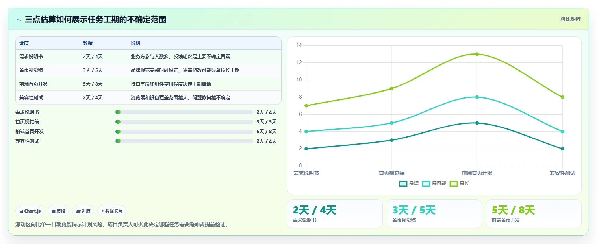Click the 最长 data point at 前端首页开发 (13)

477,54
